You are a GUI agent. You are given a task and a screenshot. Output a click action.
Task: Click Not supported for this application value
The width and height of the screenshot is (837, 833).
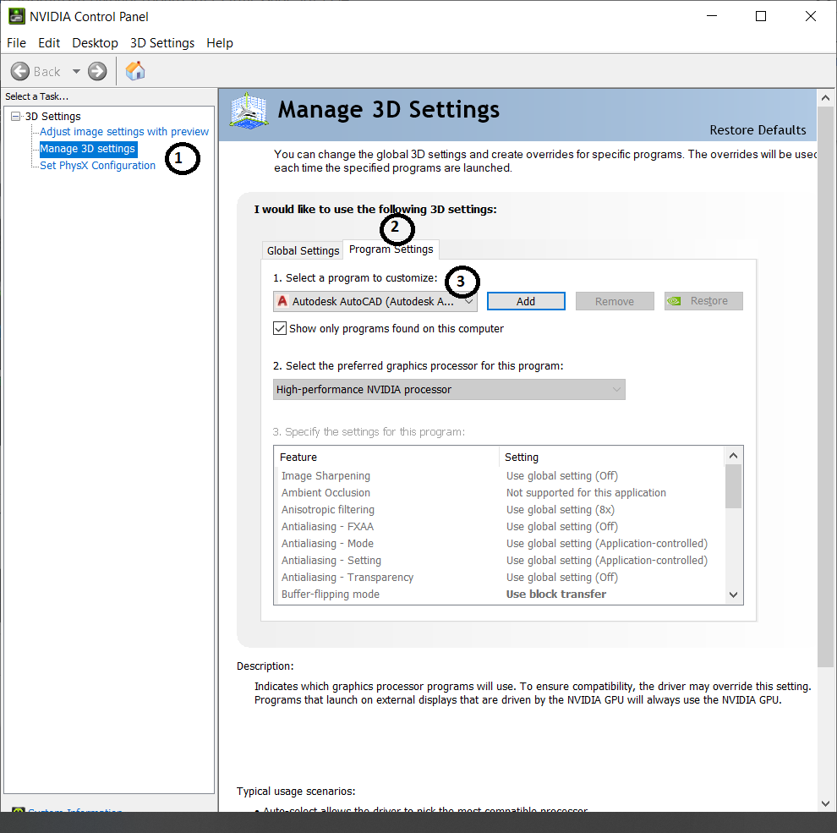click(x=586, y=493)
